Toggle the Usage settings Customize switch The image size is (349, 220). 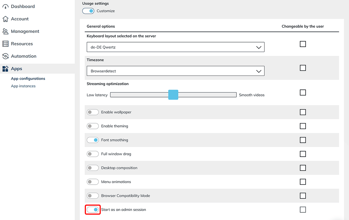pos(88,11)
